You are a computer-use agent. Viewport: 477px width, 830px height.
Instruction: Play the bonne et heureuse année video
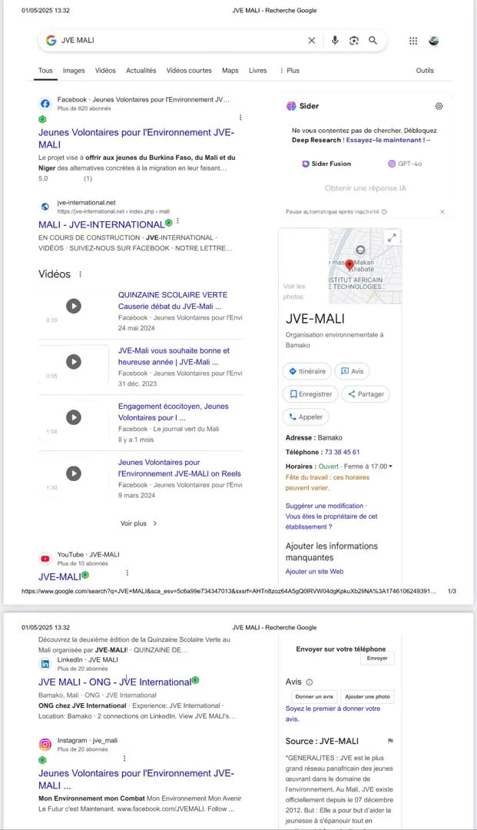74,361
